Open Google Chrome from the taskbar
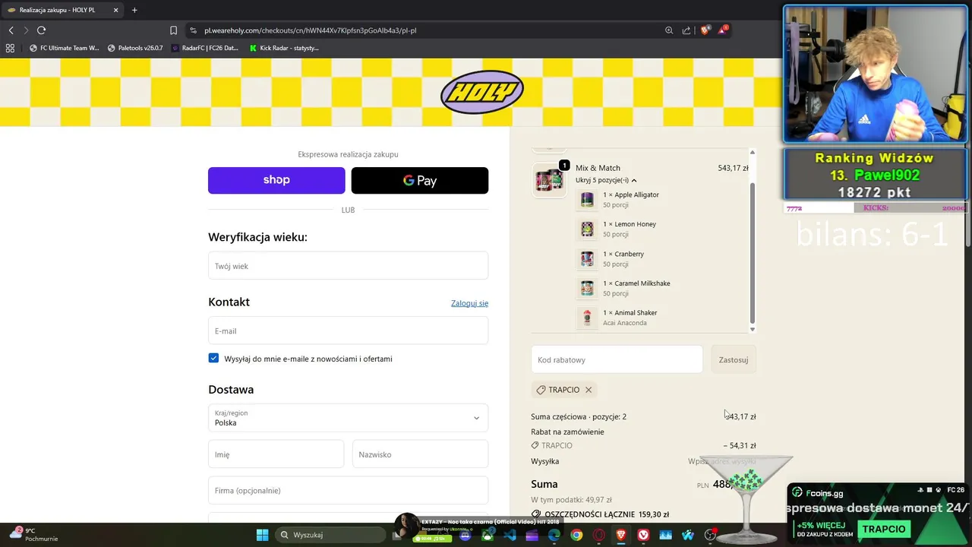This screenshot has width=972, height=547. 576,535
